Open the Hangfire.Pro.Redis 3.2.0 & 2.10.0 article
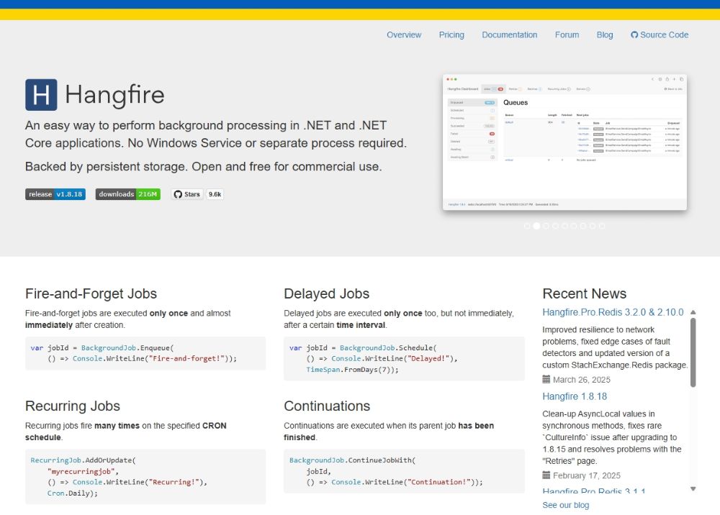720x515 pixels. 613,312
